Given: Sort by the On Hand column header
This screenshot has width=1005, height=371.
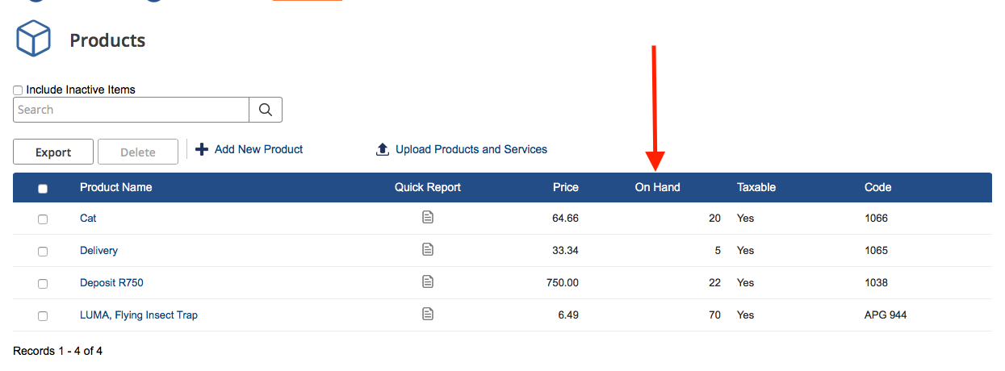Looking at the screenshot, I should pyautogui.click(x=657, y=187).
